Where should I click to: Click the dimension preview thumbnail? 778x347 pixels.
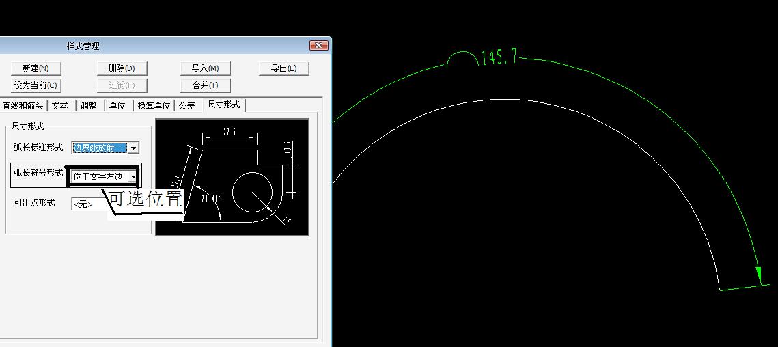[232, 177]
